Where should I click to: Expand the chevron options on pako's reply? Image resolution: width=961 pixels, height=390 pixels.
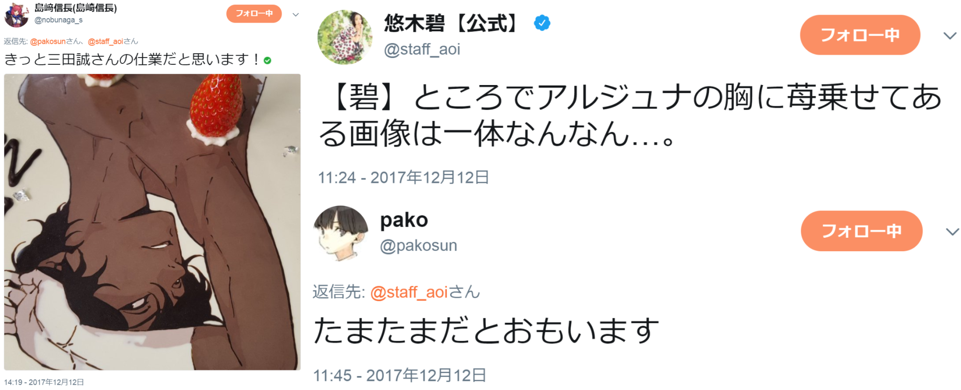coord(952,232)
